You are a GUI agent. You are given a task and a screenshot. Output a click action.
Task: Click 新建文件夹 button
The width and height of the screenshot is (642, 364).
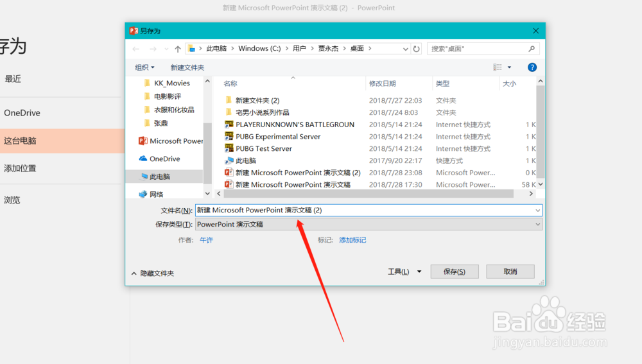click(187, 67)
